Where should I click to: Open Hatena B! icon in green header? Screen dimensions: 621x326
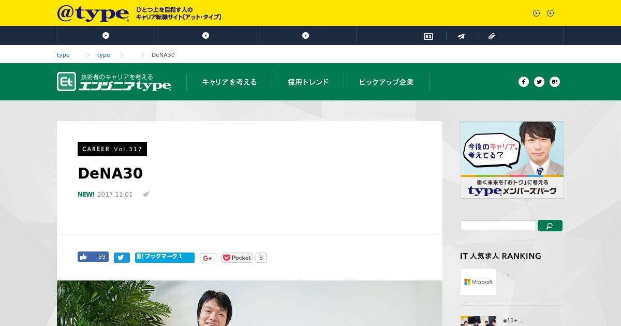click(555, 82)
